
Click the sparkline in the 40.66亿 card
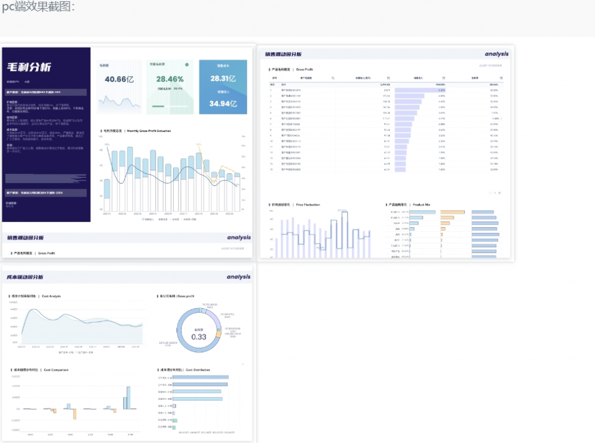(119, 102)
